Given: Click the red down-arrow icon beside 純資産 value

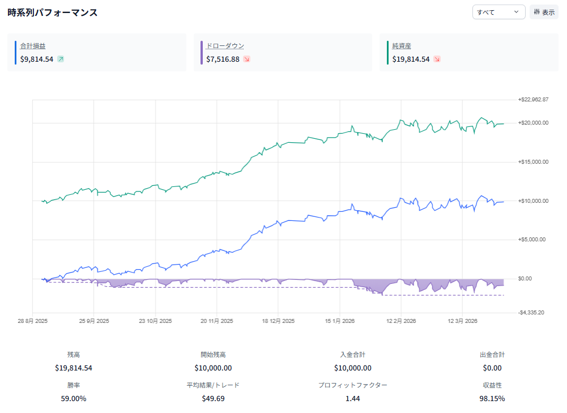Looking at the screenshot, I should pos(437,59).
